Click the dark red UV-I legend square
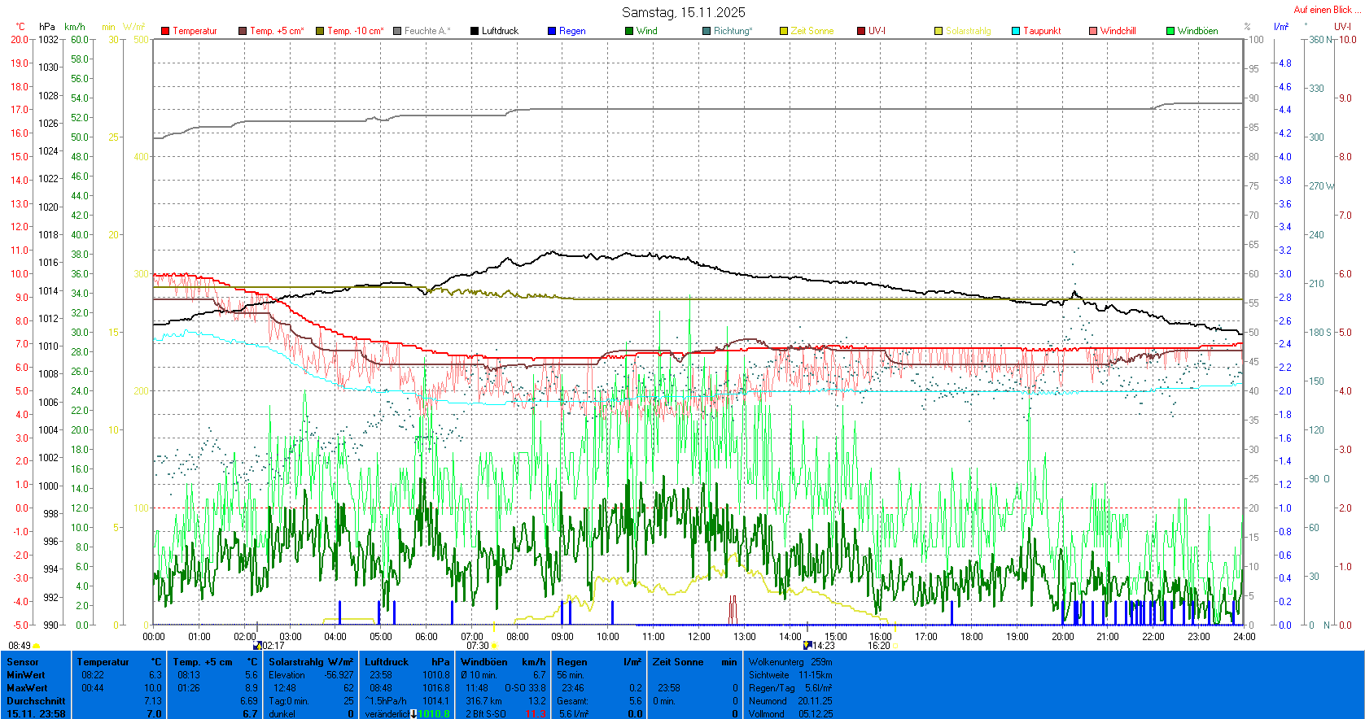 (x=861, y=31)
